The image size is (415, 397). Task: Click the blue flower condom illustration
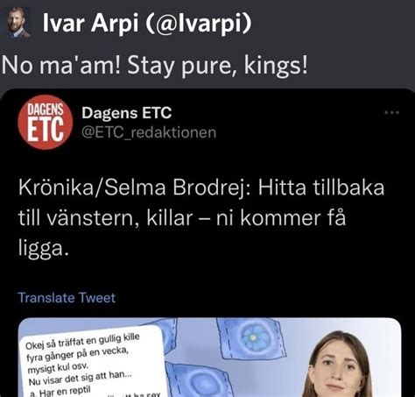(251, 338)
